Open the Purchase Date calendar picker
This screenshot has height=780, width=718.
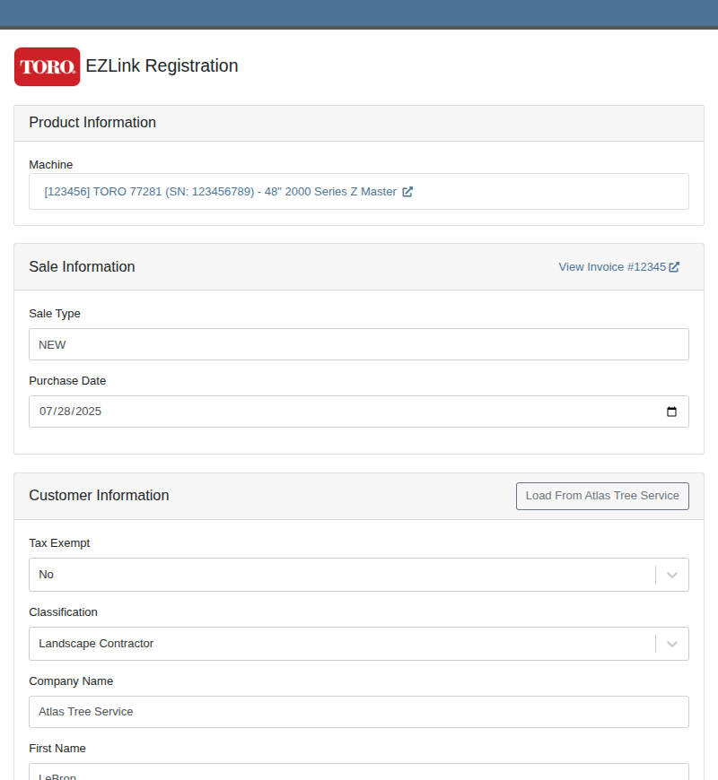click(x=671, y=412)
